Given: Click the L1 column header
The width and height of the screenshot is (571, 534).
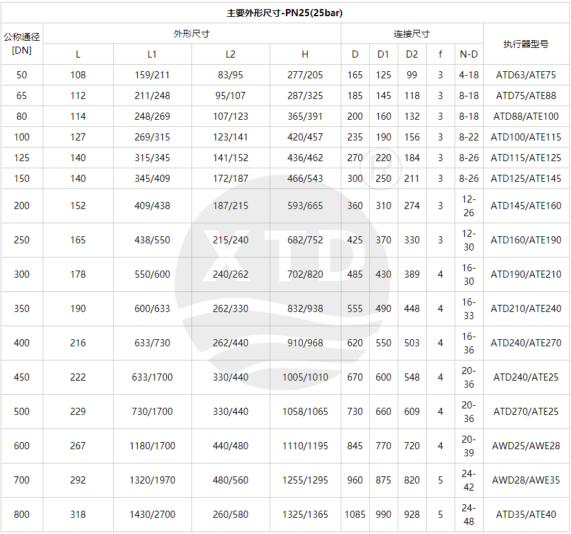Looking at the screenshot, I should [x=152, y=54].
